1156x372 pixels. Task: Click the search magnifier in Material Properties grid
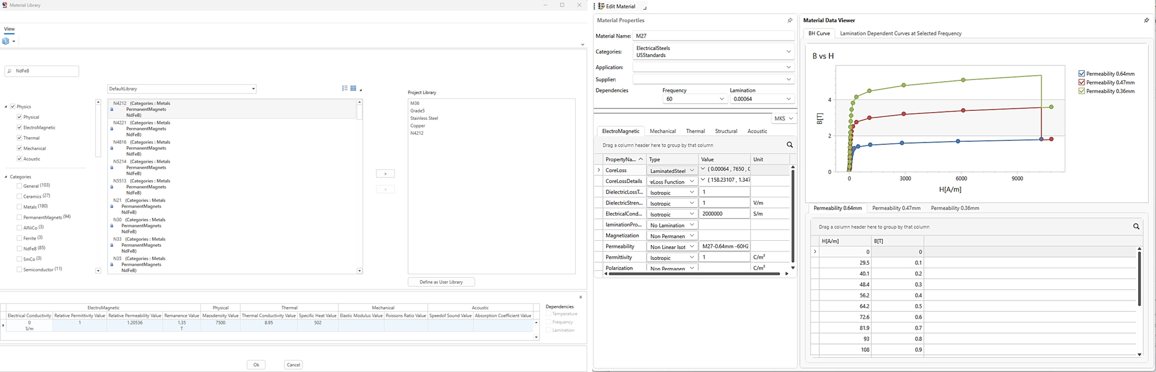coord(790,145)
